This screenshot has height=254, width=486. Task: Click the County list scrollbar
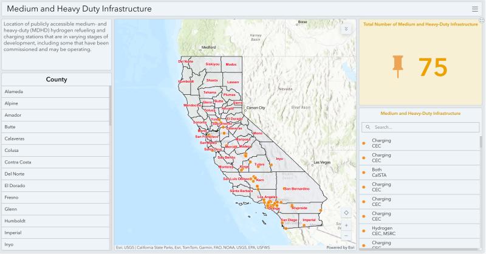(x=110, y=106)
